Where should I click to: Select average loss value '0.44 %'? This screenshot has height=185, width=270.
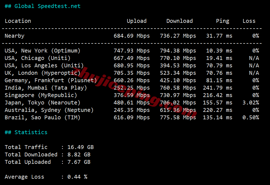click(x=77, y=177)
